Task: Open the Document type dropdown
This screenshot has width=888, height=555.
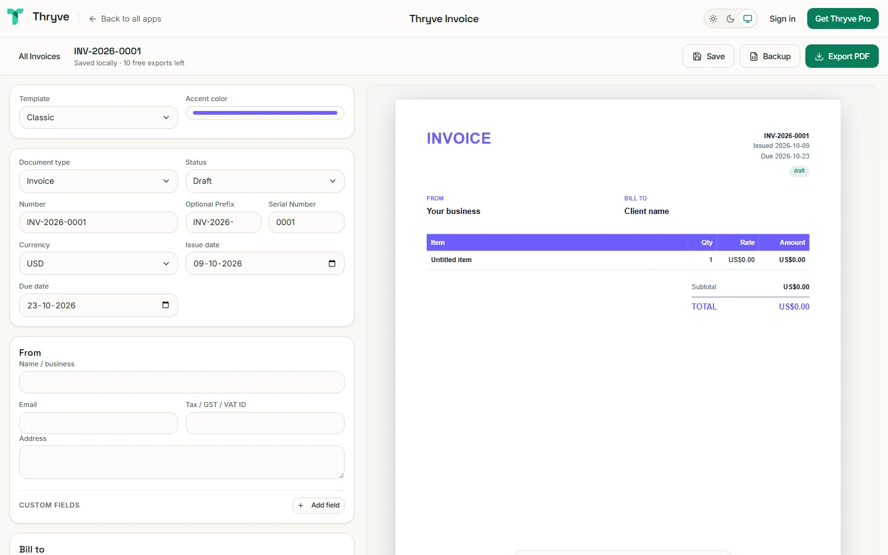Action: tap(99, 181)
